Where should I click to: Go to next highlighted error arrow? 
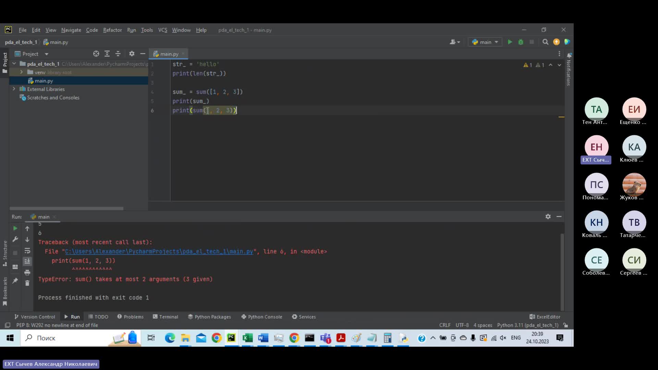point(559,65)
